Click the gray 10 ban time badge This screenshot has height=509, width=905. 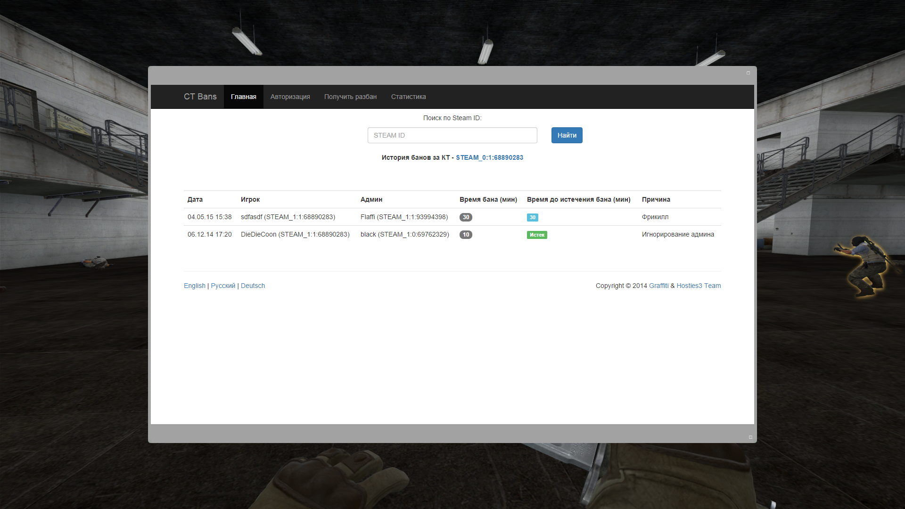click(x=466, y=235)
